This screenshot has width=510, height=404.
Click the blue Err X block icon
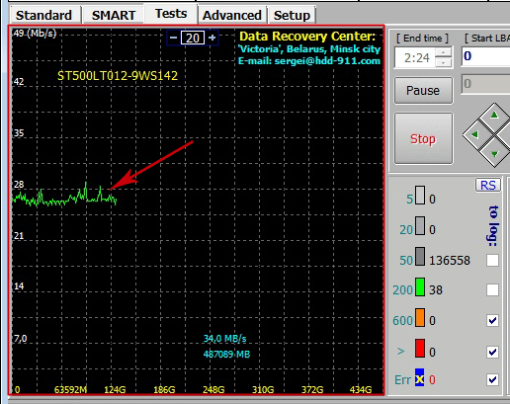point(419,379)
